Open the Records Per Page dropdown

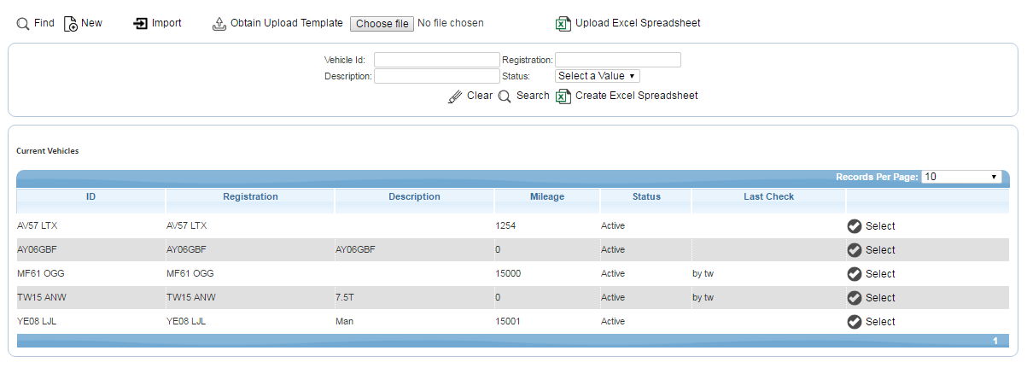961,177
